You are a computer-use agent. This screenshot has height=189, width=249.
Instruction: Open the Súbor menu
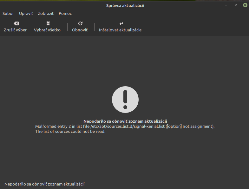pos(8,14)
